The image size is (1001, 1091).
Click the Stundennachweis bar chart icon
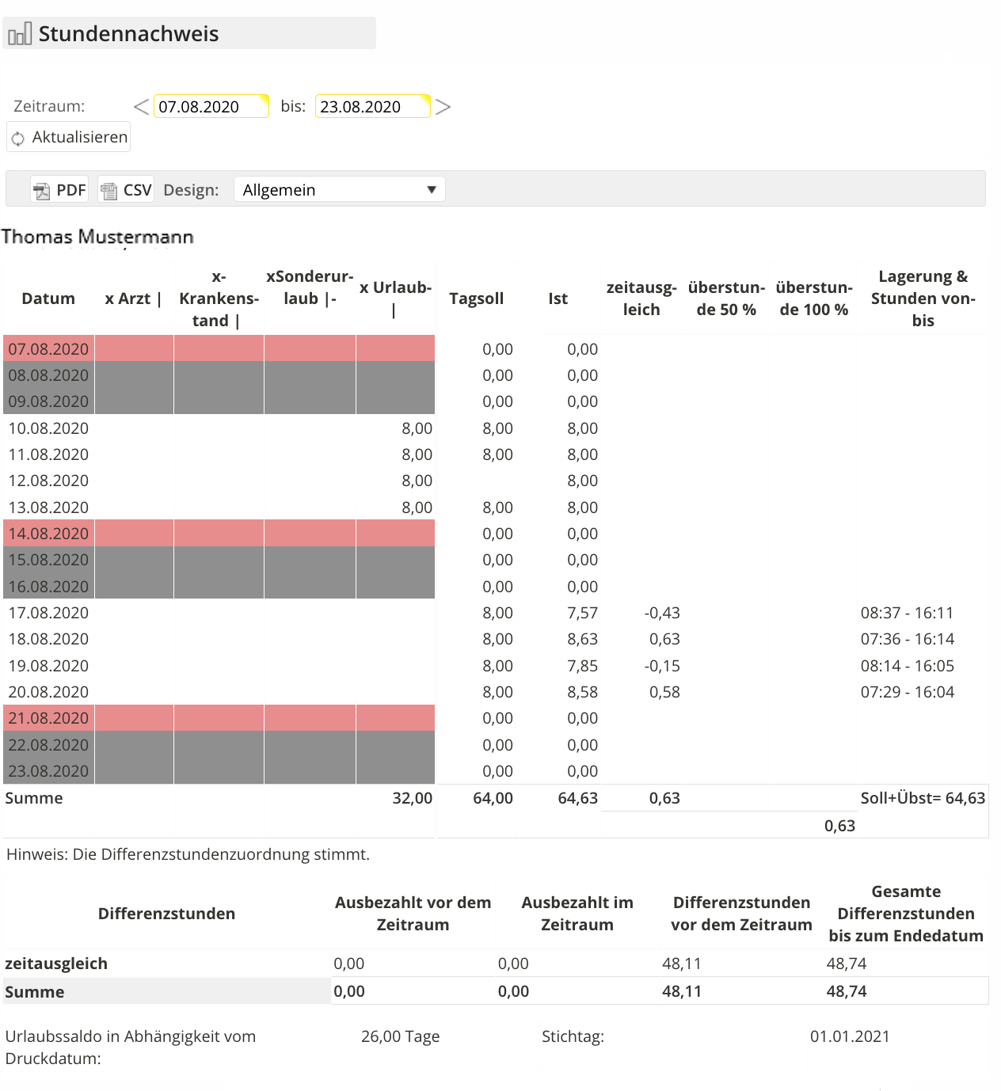coord(20,34)
